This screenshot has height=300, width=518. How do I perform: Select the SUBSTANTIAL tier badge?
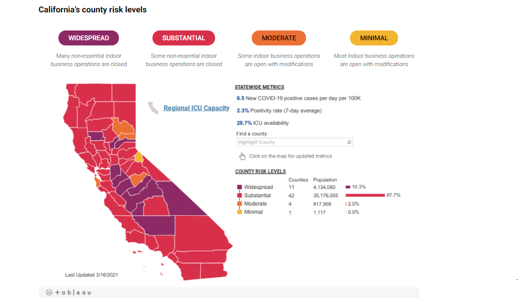[x=184, y=38]
